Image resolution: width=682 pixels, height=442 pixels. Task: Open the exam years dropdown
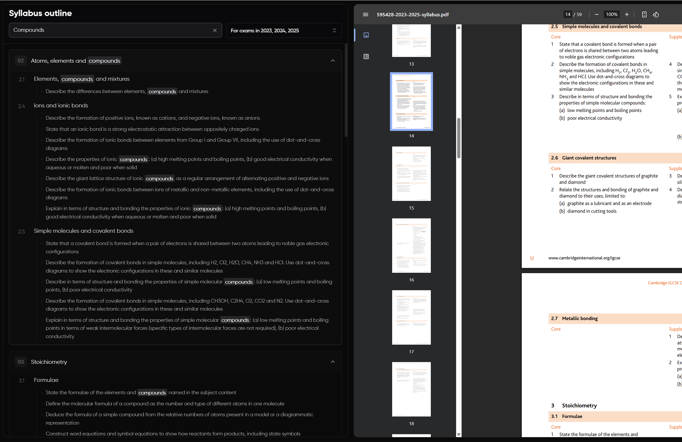(284, 30)
